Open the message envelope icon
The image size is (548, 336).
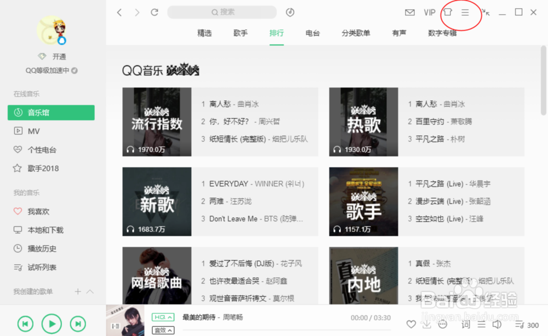[410, 12]
